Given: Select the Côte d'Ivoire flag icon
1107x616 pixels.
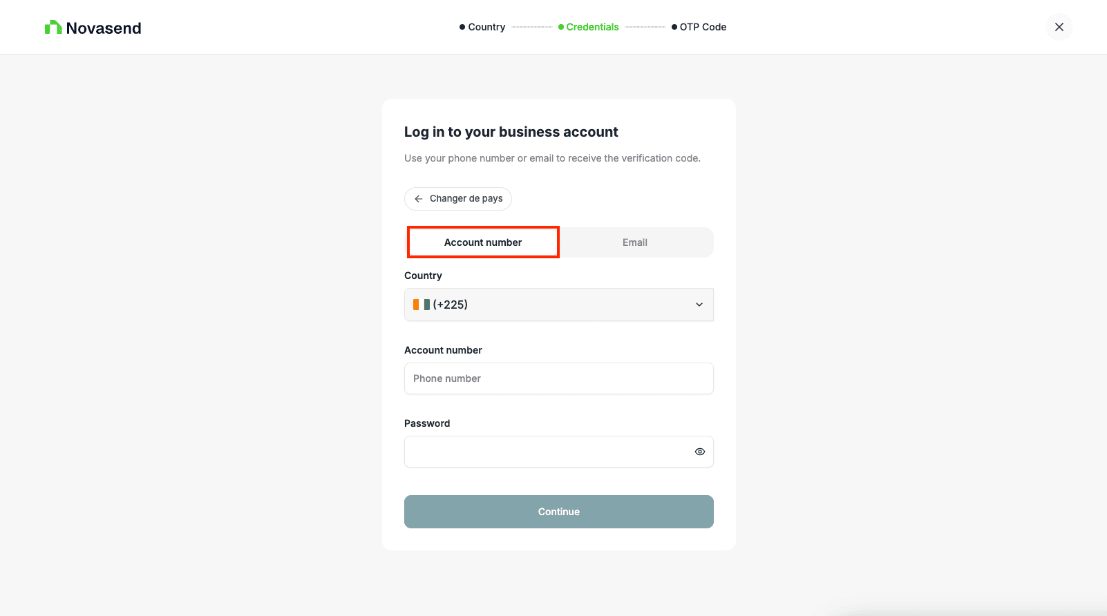Looking at the screenshot, I should pyautogui.click(x=422, y=304).
